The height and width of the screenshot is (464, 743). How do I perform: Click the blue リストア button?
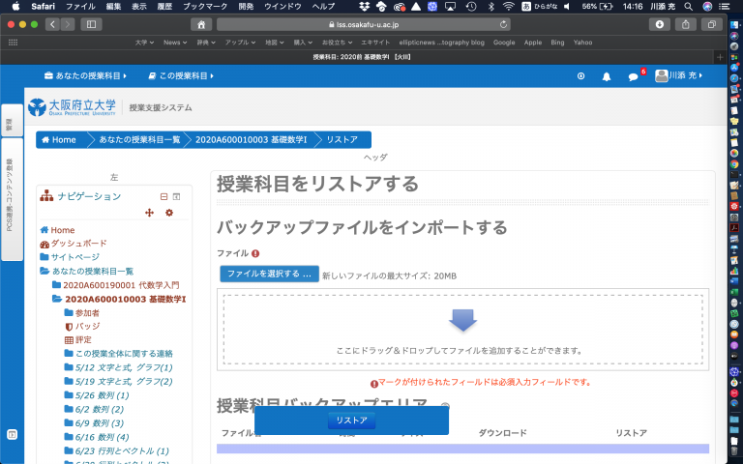pyautogui.click(x=351, y=420)
